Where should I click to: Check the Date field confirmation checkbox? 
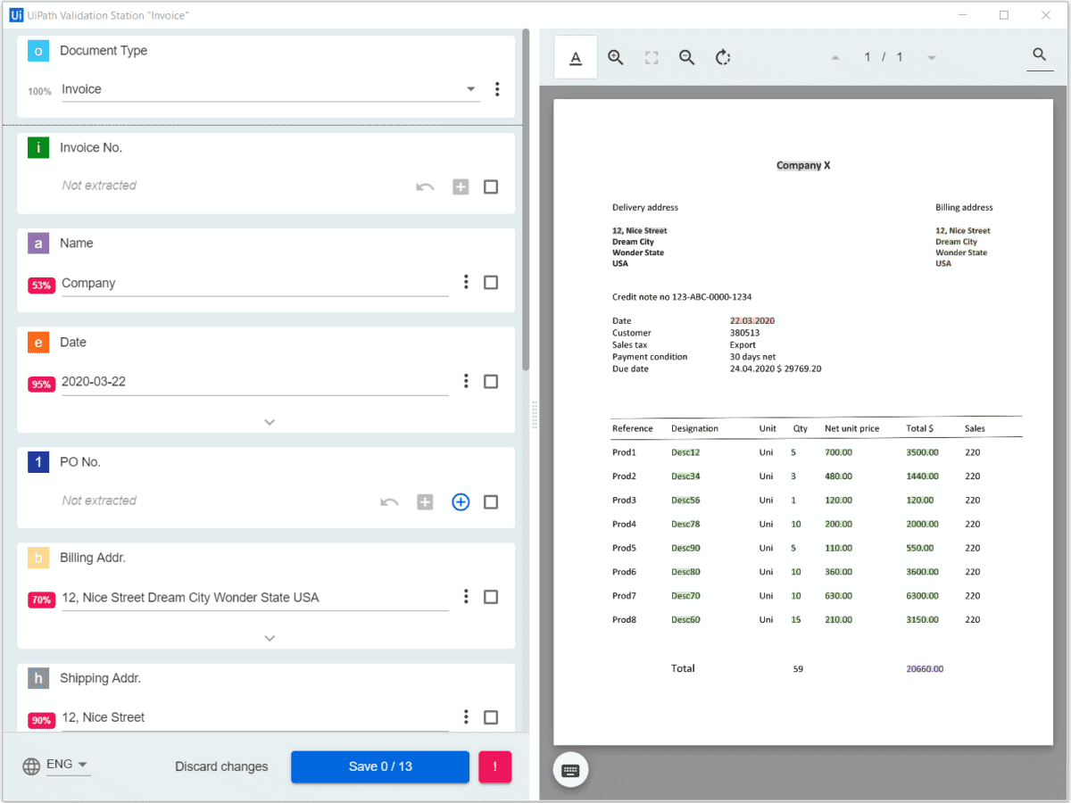[x=491, y=381]
